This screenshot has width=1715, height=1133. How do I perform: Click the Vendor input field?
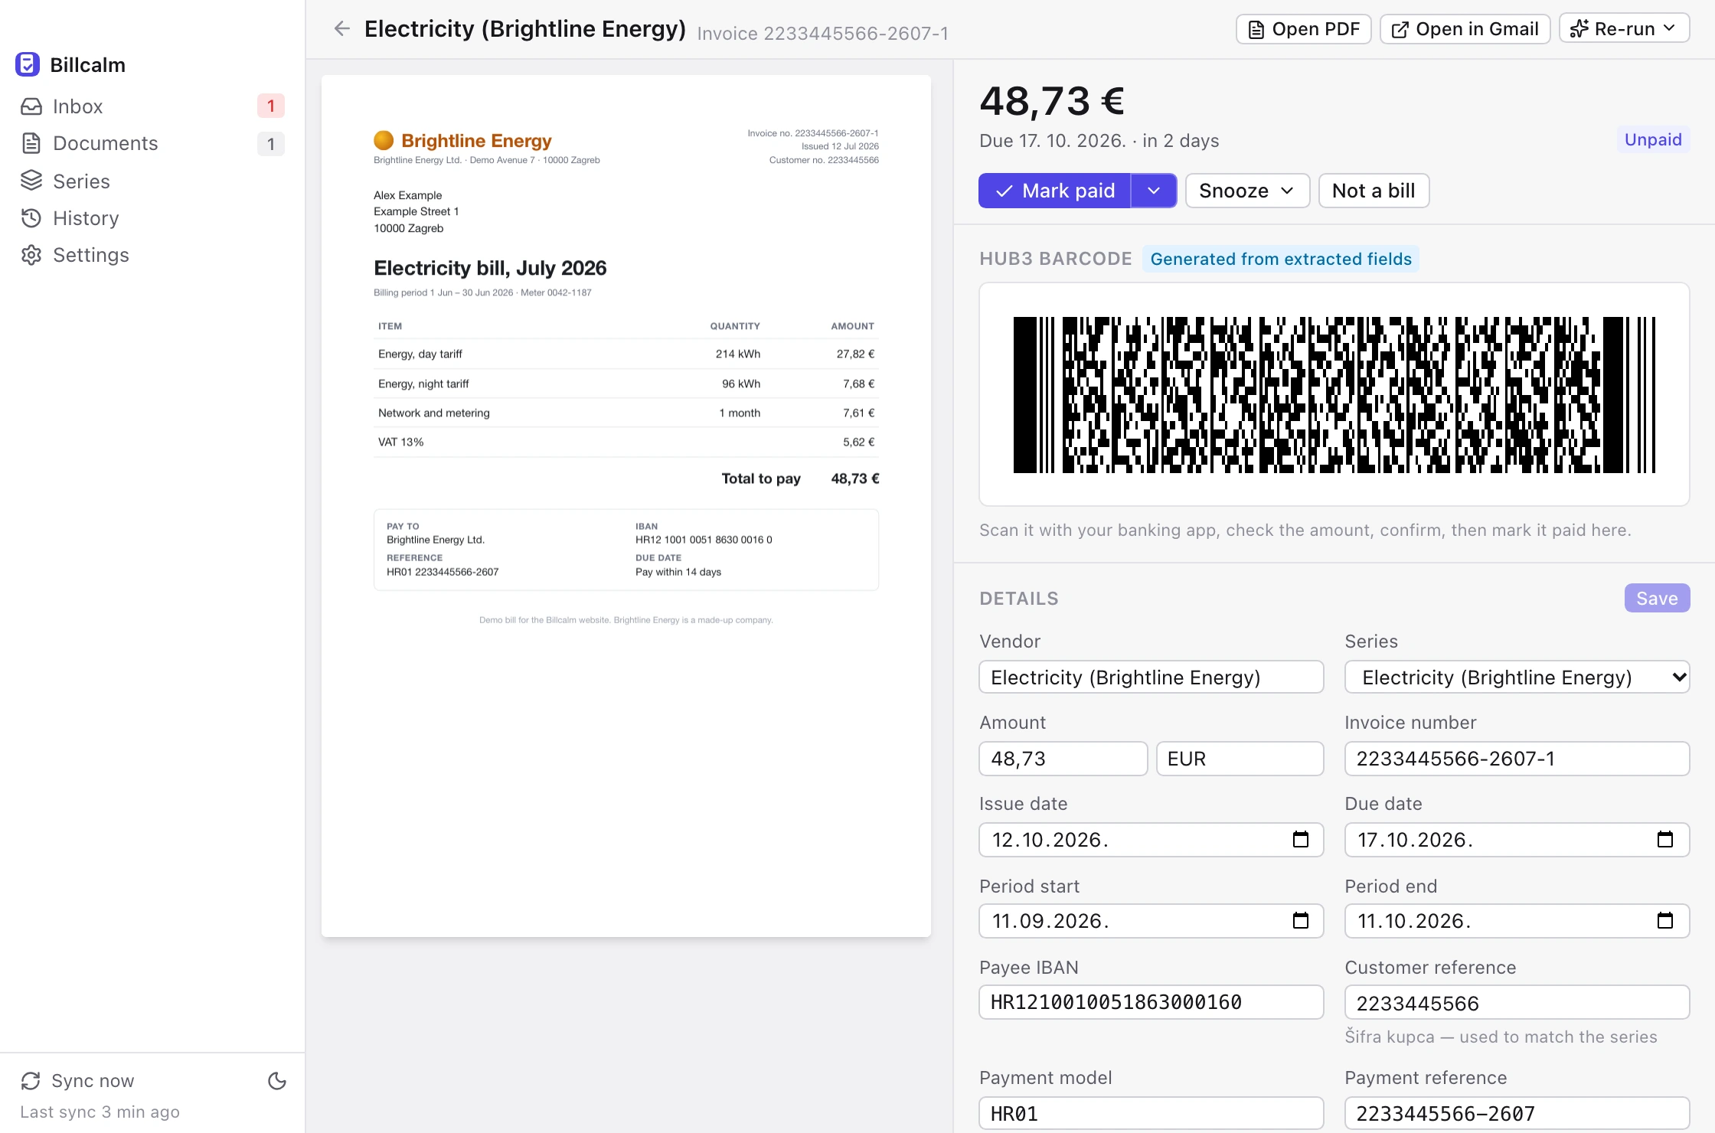pyautogui.click(x=1151, y=677)
